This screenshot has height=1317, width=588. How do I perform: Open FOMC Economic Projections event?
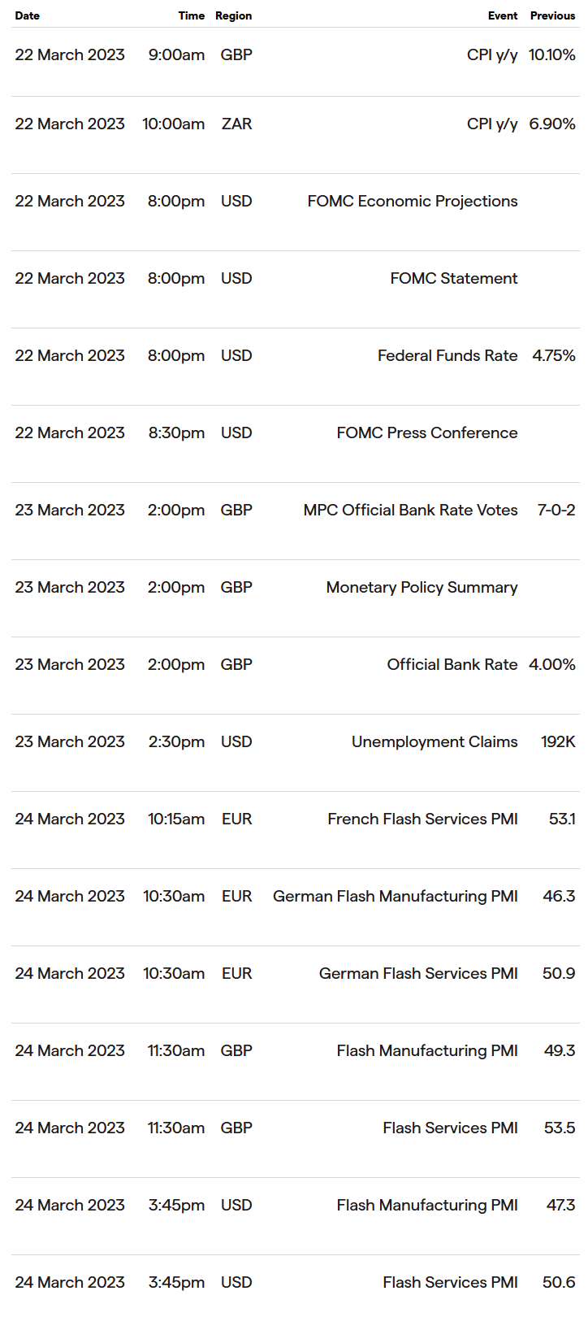coord(413,201)
